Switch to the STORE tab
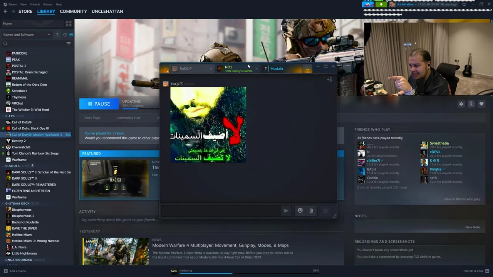This screenshot has height=277, width=493. pos(25,12)
